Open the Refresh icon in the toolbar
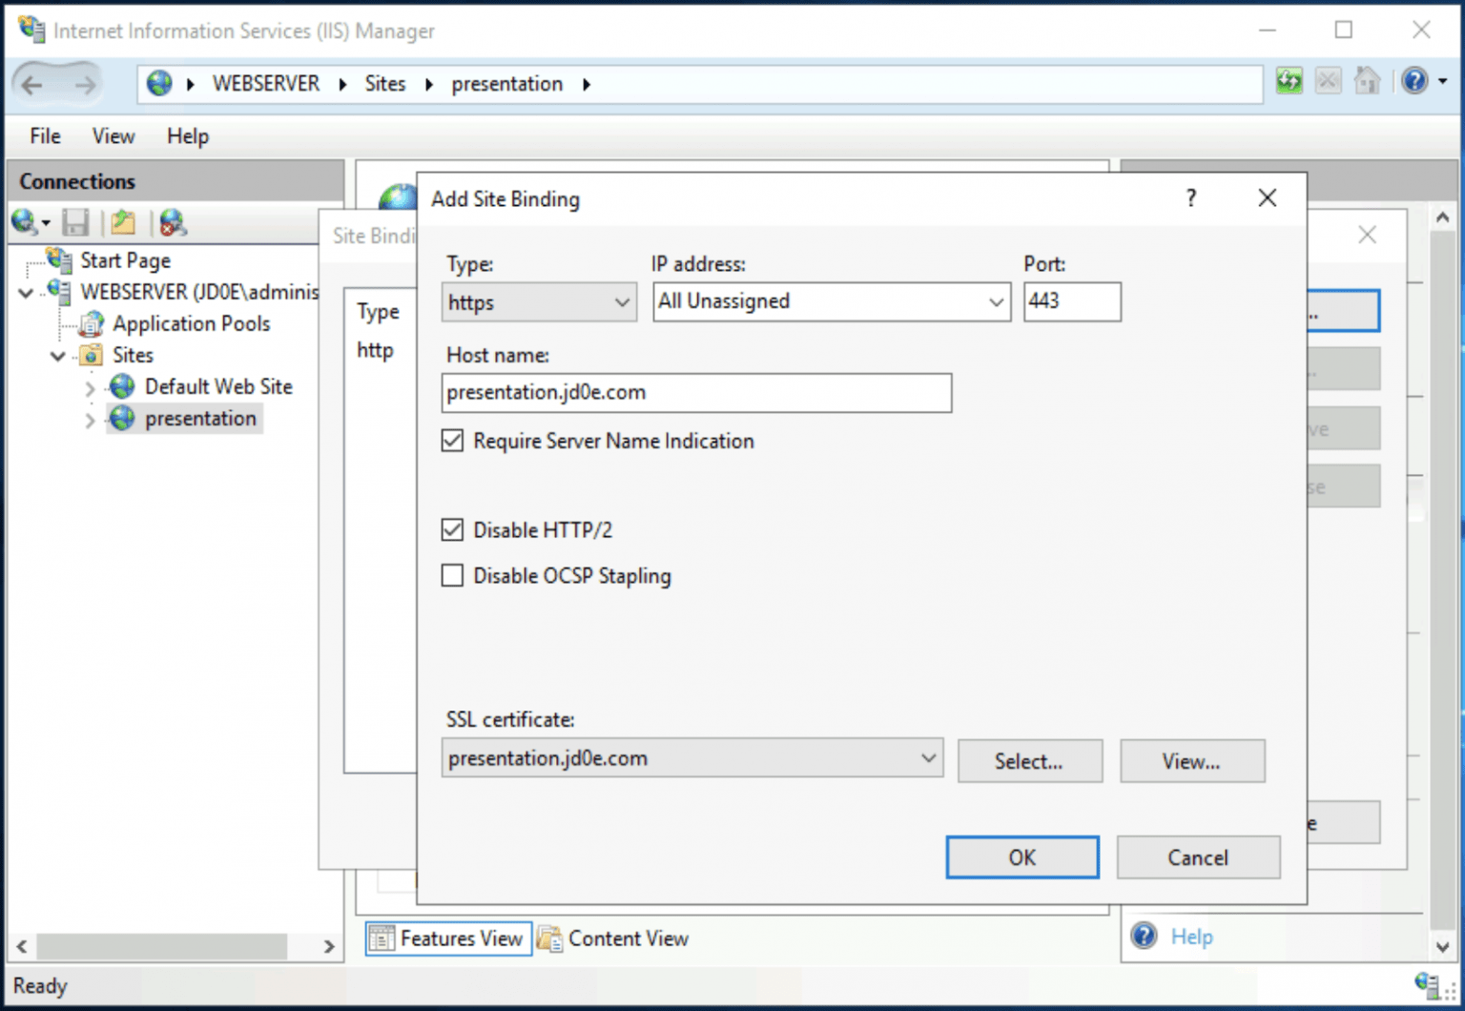 (1289, 81)
